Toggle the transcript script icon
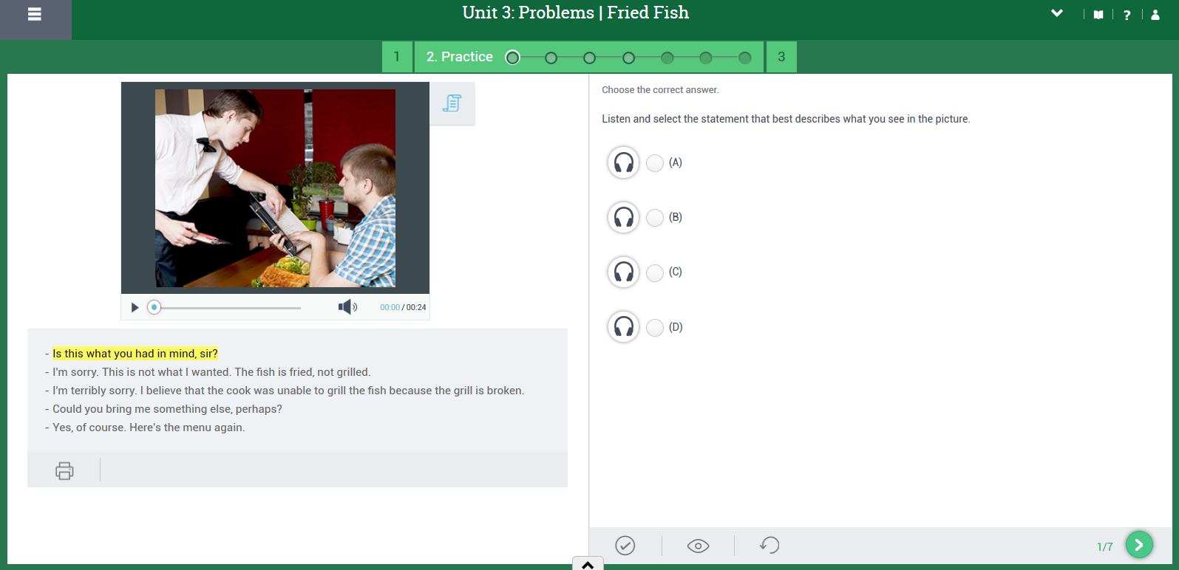 tap(452, 103)
